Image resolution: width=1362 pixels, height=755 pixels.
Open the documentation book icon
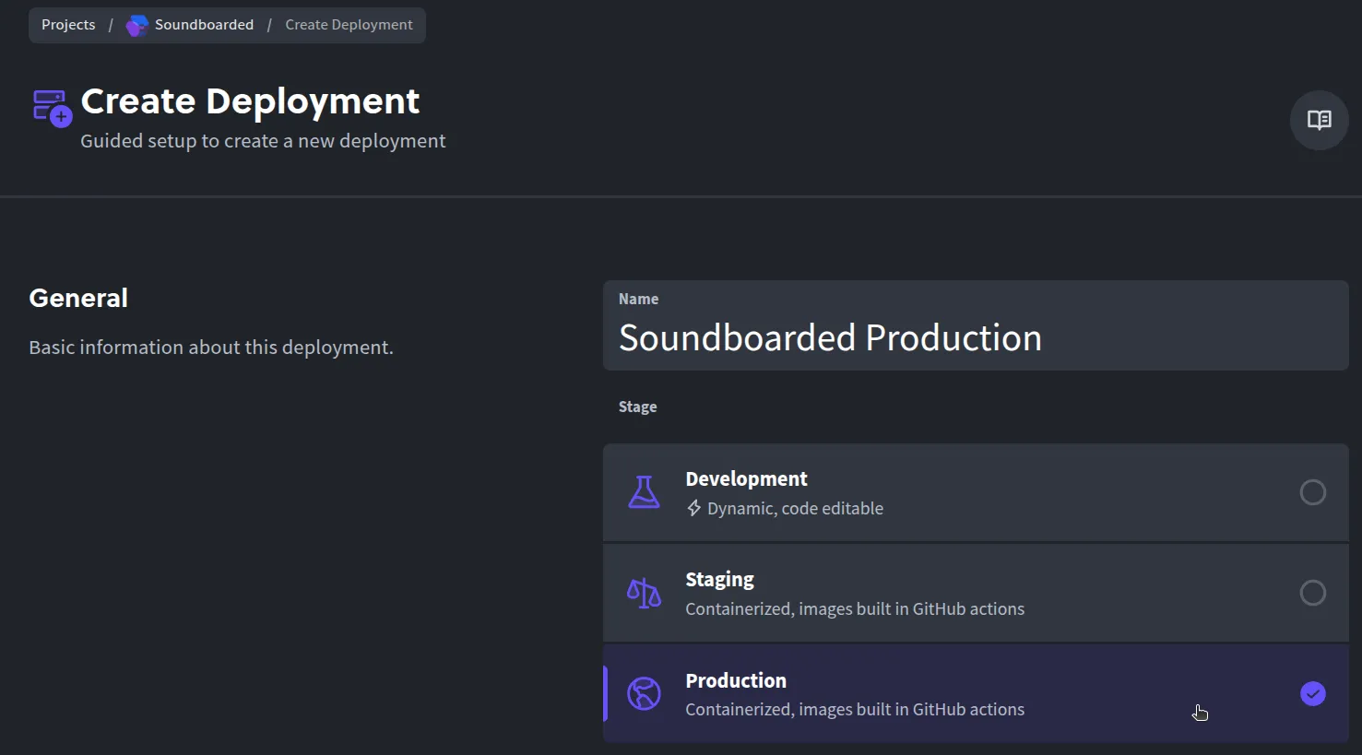(x=1318, y=120)
